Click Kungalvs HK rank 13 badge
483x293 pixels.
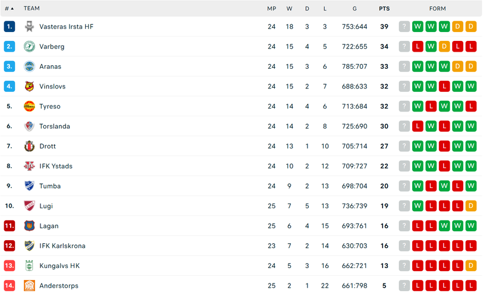point(10,266)
